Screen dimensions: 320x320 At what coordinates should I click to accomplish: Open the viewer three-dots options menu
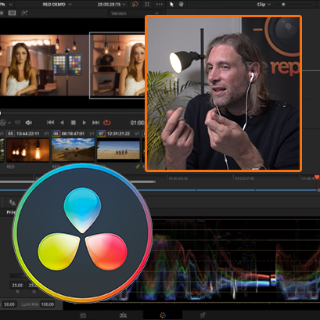[x=159, y=5]
